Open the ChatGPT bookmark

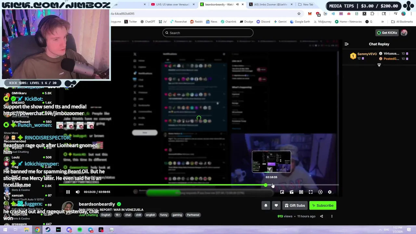[x=148, y=22]
